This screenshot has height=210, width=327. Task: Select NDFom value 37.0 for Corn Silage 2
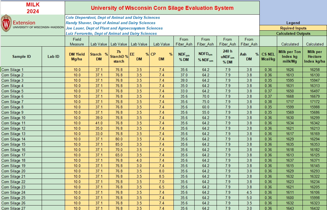(x=184, y=75)
